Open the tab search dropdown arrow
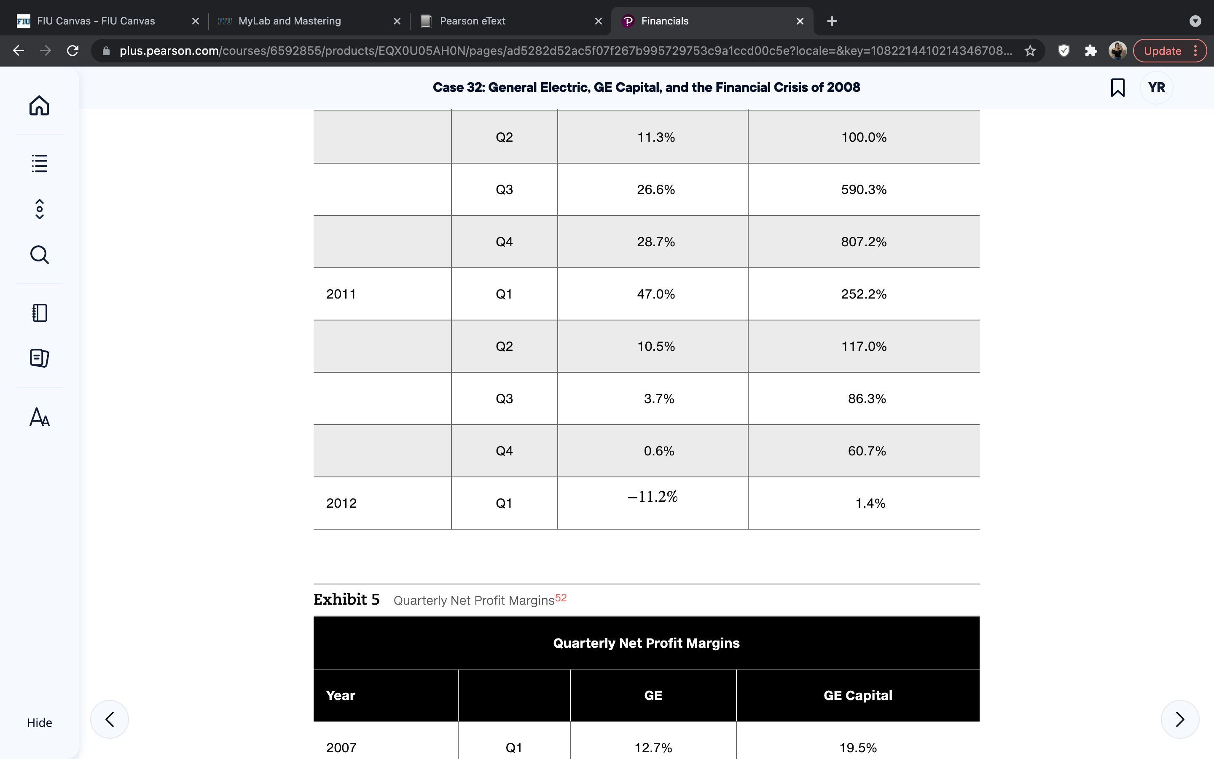Image resolution: width=1214 pixels, height=759 pixels. click(x=1195, y=21)
